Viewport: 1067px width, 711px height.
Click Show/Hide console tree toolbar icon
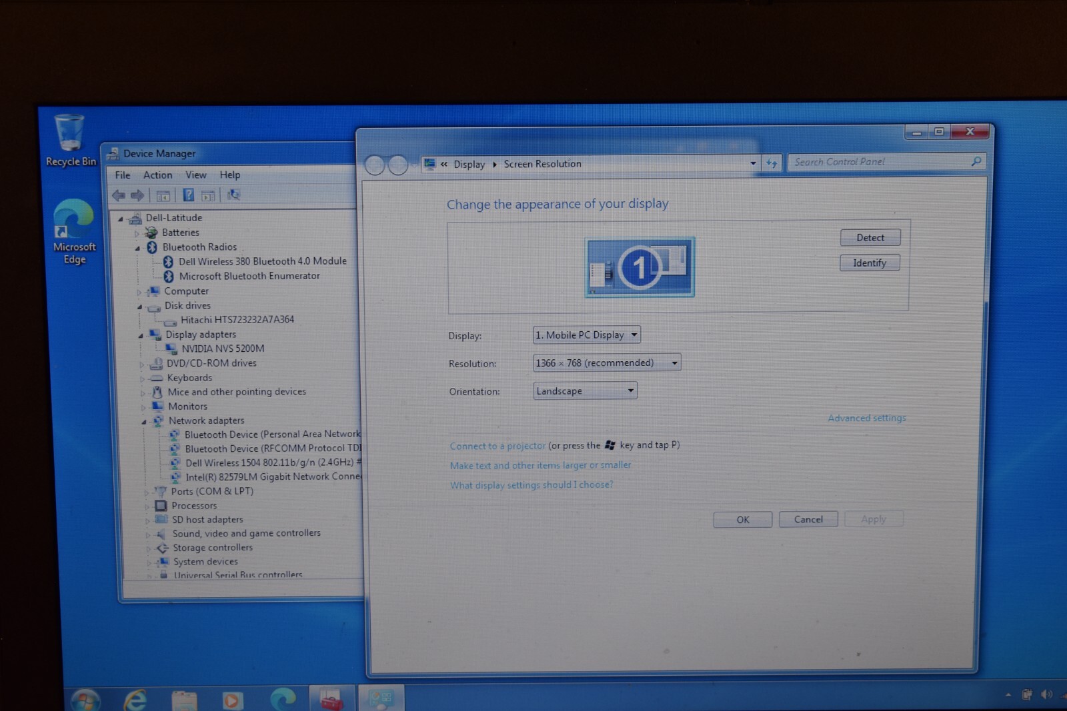pyautogui.click(x=163, y=195)
